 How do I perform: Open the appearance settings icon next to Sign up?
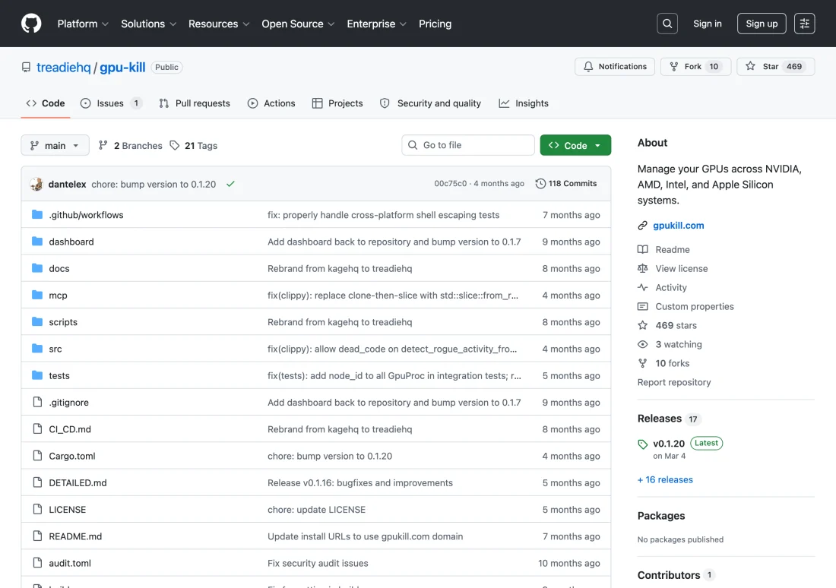pyautogui.click(x=804, y=24)
